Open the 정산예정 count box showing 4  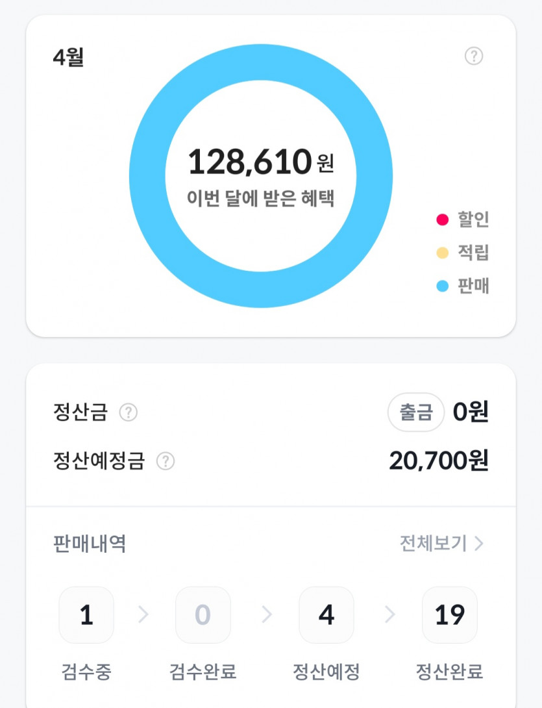click(x=326, y=615)
